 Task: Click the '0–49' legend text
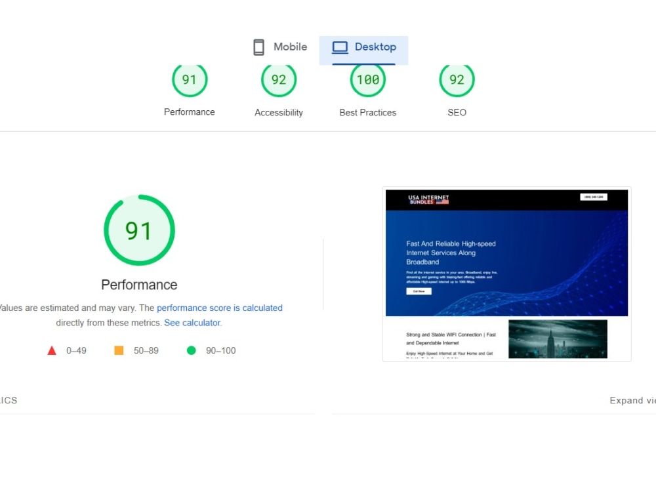click(x=77, y=350)
